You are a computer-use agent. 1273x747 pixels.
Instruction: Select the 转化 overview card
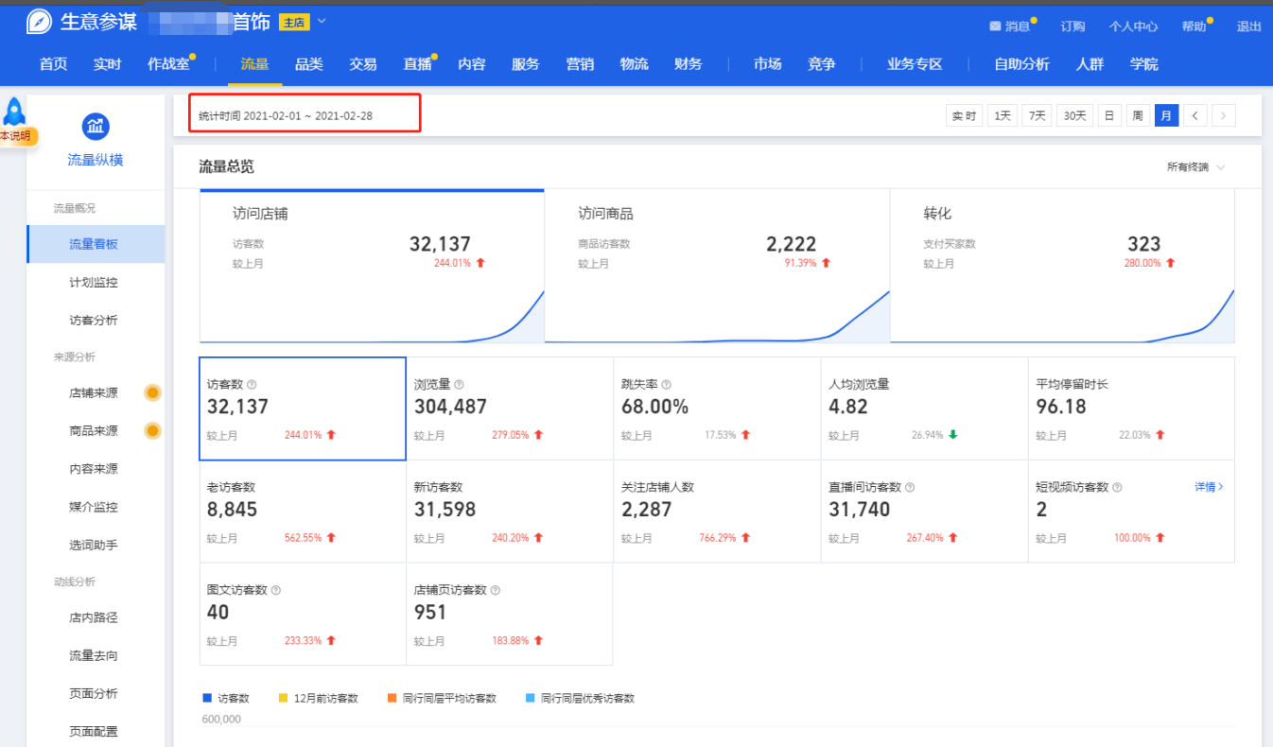coord(1062,266)
